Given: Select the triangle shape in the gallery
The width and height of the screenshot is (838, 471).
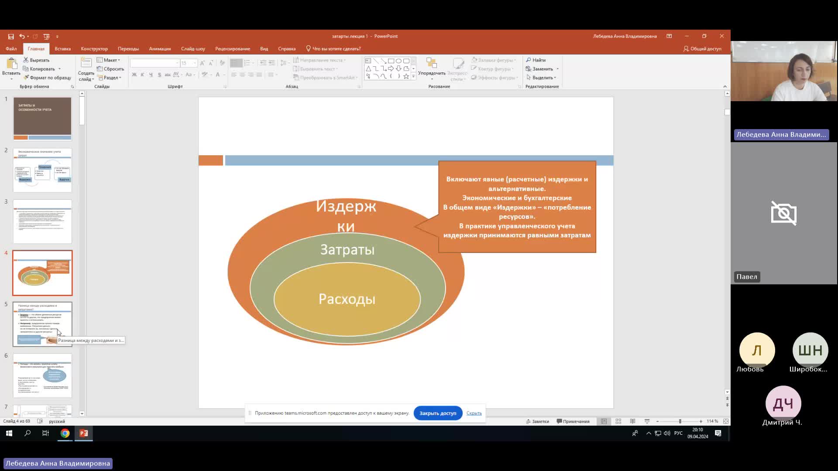Looking at the screenshot, I should 368,68.
